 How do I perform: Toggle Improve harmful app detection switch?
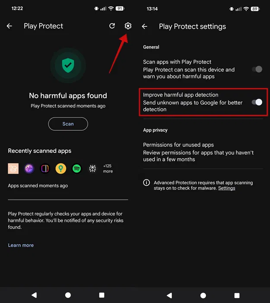point(257,102)
